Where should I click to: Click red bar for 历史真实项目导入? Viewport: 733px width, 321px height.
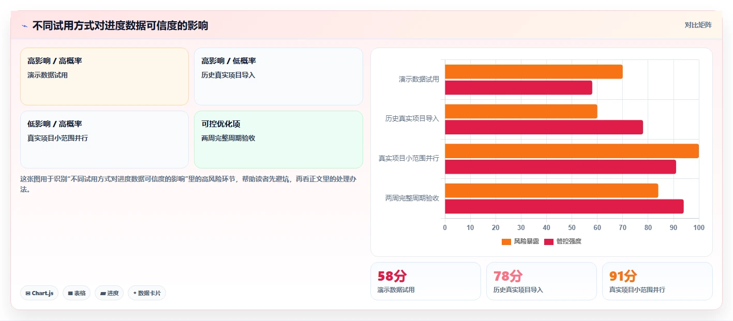pyautogui.click(x=544, y=127)
